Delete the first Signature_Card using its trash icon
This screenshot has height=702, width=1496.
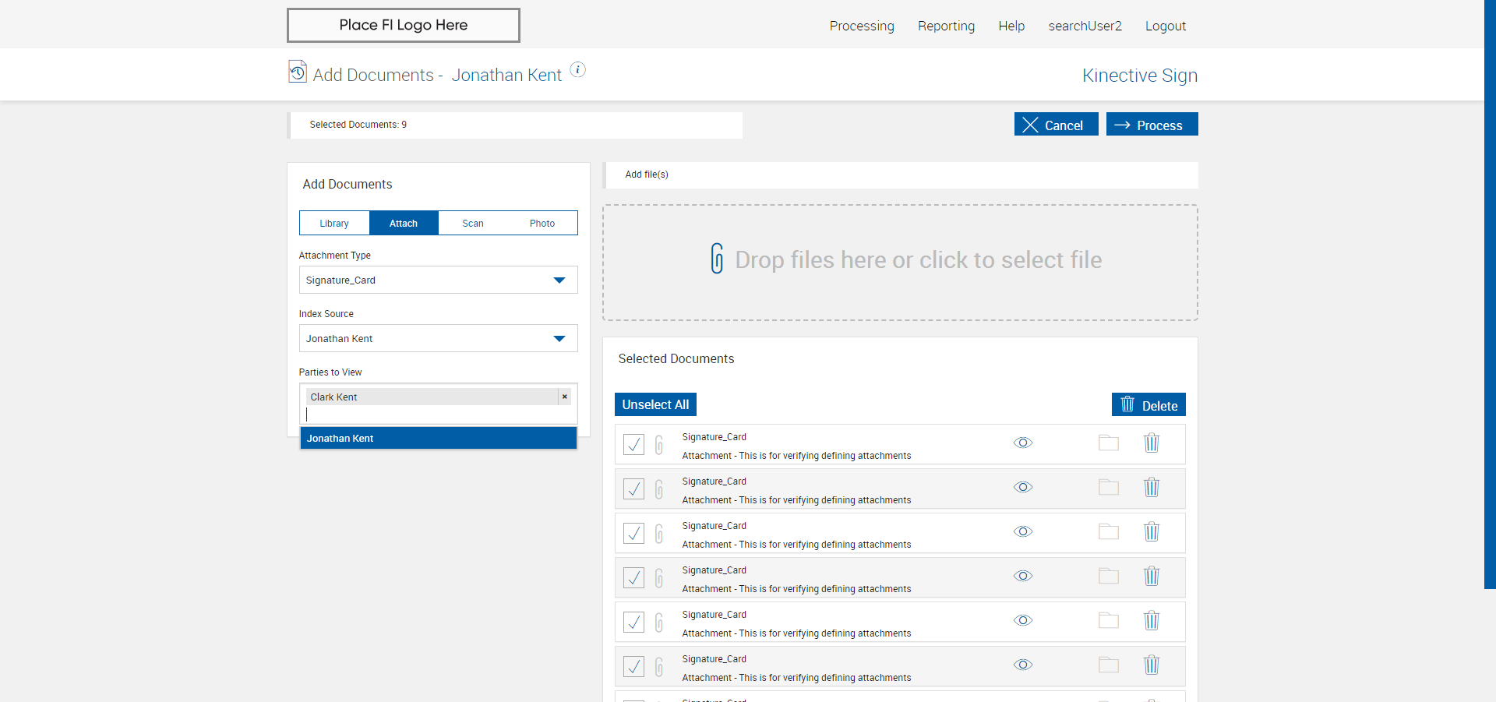[1151, 443]
